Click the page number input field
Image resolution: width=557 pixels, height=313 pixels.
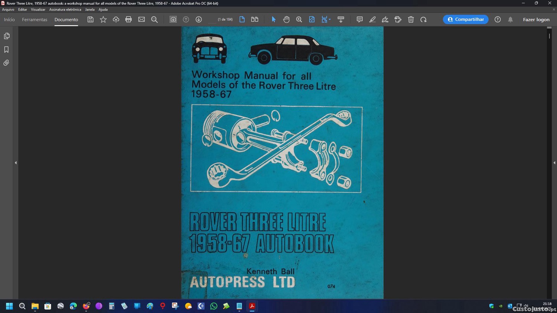point(212,19)
